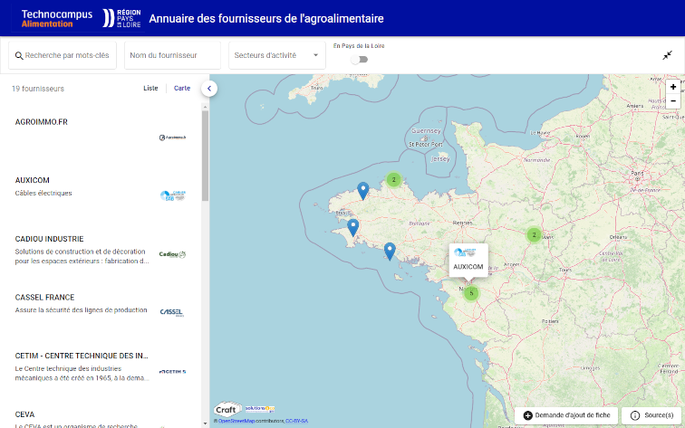Click 'Assure la sécurité des lignes de production'
The height and width of the screenshot is (428, 685).
82,310
